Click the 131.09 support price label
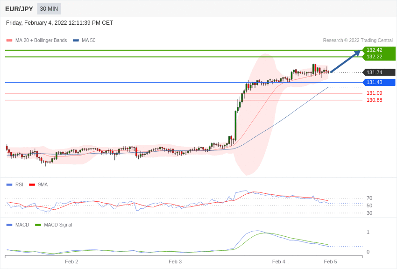This screenshot has width=397, height=269. [x=375, y=93]
